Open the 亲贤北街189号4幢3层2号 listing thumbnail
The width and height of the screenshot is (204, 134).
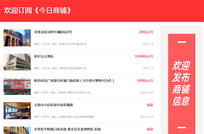coord(17,38)
